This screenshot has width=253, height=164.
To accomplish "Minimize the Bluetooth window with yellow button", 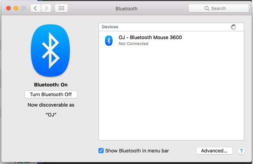I will point(16,8).
